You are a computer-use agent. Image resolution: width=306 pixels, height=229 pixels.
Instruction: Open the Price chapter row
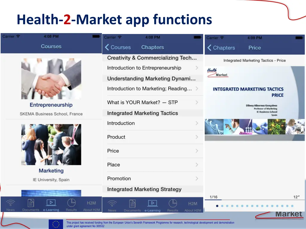(153, 151)
